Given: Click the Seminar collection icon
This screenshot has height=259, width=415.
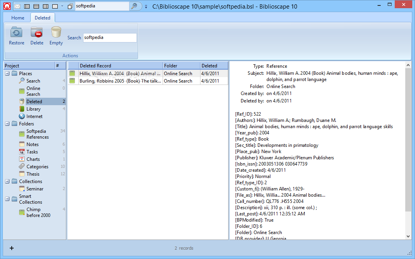Looking at the screenshot, I should (22, 189).
